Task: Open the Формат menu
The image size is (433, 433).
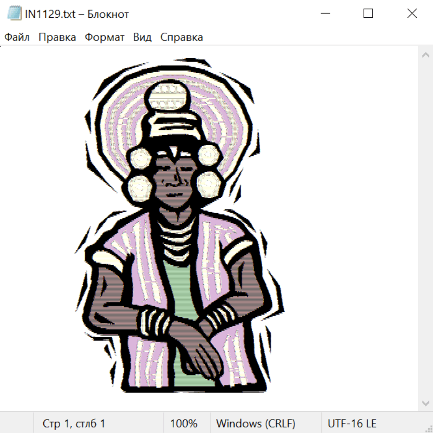Action: (x=104, y=38)
